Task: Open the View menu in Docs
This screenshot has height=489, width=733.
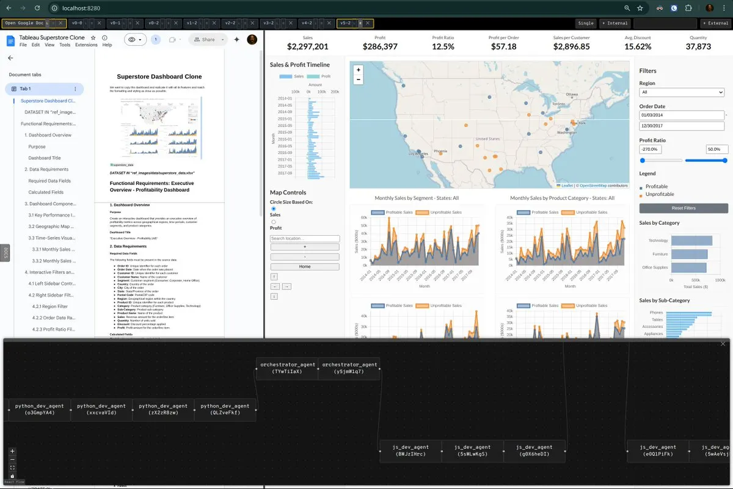Action: (x=49, y=45)
